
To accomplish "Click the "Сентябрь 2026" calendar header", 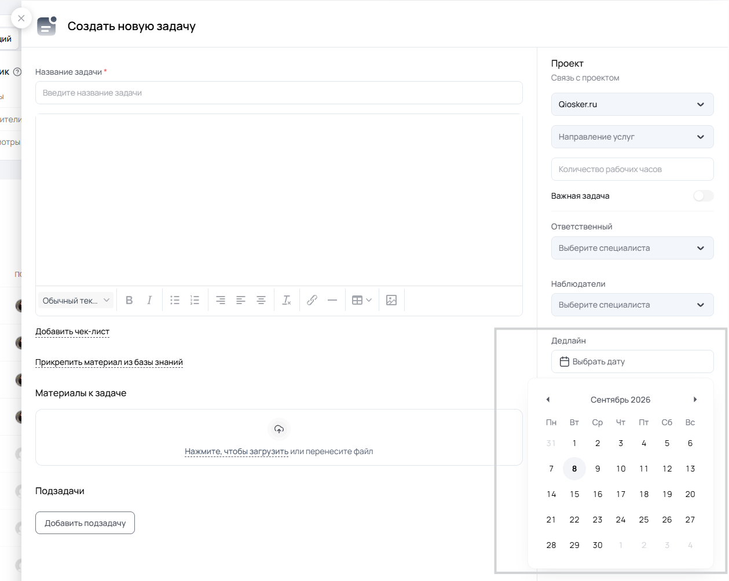I will coord(621,400).
